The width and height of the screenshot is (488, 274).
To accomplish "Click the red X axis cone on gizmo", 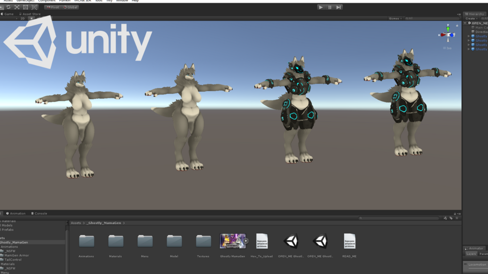I will click(443, 35).
